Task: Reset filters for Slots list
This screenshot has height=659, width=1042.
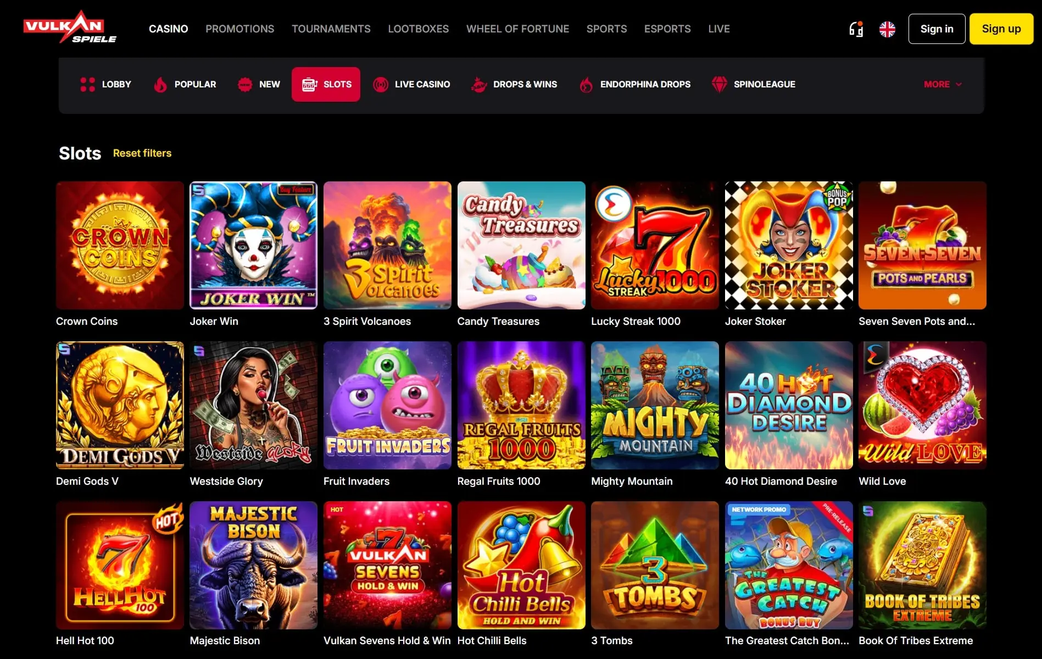Action: tap(142, 153)
